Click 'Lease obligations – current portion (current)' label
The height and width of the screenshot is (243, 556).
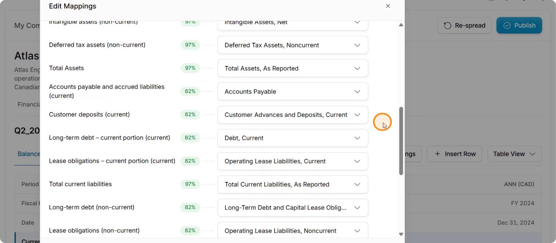coord(112,161)
